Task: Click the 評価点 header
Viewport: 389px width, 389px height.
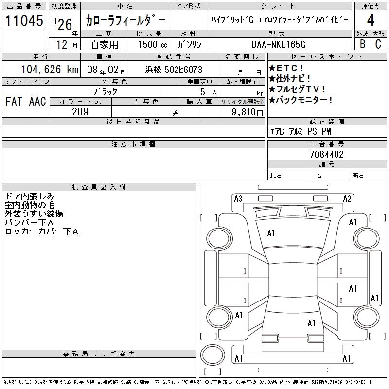Action: (371, 6)
